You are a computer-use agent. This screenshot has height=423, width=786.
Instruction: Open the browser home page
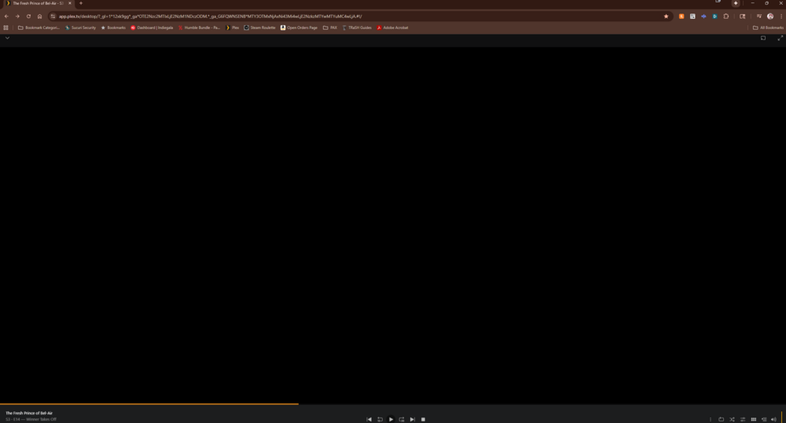[39, 17]
